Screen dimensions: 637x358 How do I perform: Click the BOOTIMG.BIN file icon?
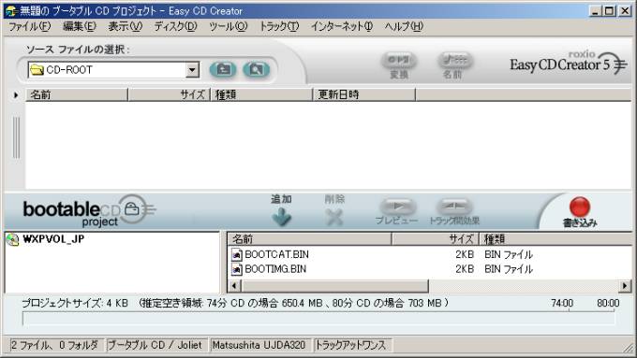(x=236, y=269)
